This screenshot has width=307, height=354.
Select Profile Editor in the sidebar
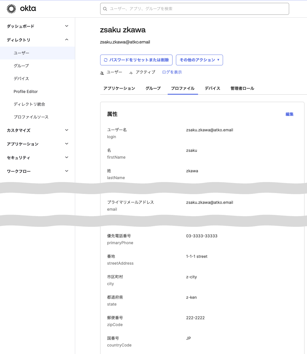(26, 92)
